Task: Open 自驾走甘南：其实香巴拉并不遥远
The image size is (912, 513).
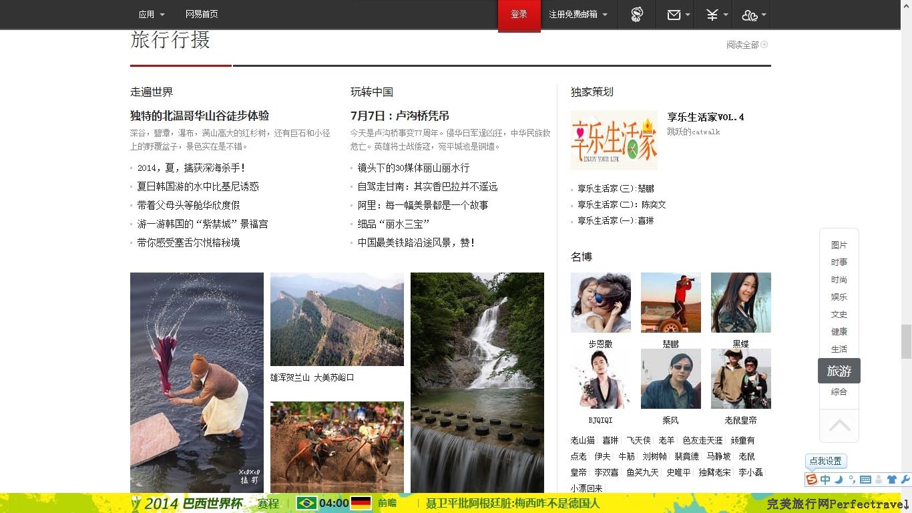Action: (427, 186)
